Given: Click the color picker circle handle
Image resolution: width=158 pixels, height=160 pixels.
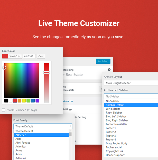Looking at the screenshot, I should (x=4, y=68).
